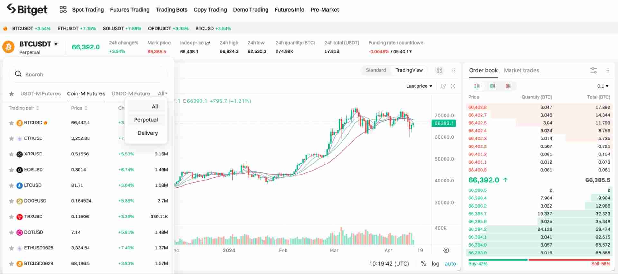Image resolution: width=618 pixels, height=274 pixels.
Task: Click the trading pair Search field
Action: click(89, 75)
